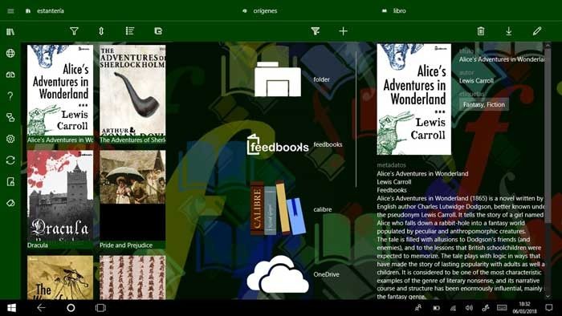Switch to the list view icon

point(130,31)
